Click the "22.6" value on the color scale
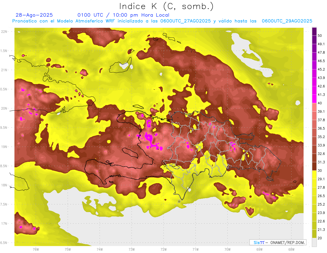This screenshot has width=327, height=253. pyautogui.click(x=321, y=221)
